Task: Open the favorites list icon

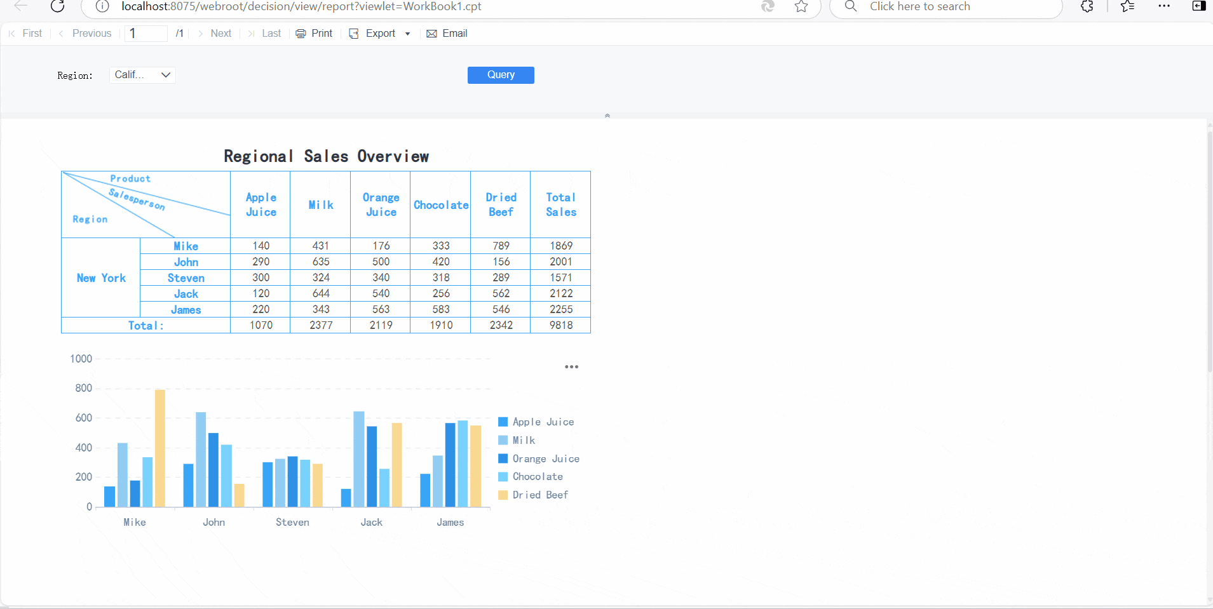Action: pyautogui.click(x=1127, y=6)
